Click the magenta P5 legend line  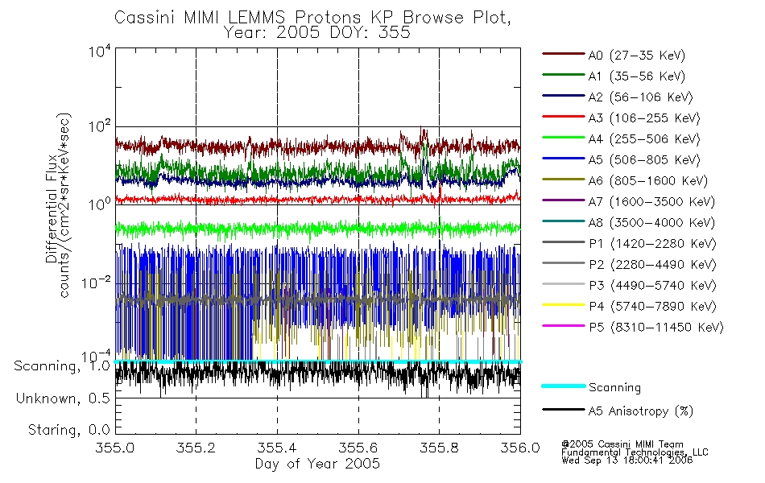pyautogui.click(x=564, y=325)
